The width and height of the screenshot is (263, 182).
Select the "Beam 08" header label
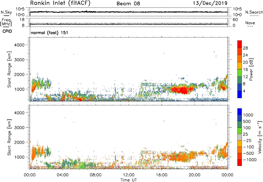coord(128,4)
